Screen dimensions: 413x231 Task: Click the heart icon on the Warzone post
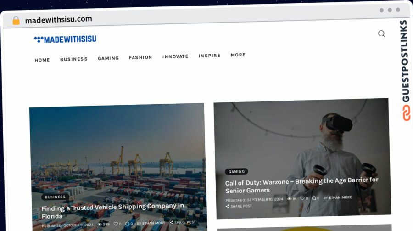click(x=302, y=198)
